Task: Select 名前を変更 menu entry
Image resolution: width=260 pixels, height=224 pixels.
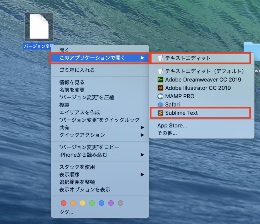Action: tap(100, 90)
